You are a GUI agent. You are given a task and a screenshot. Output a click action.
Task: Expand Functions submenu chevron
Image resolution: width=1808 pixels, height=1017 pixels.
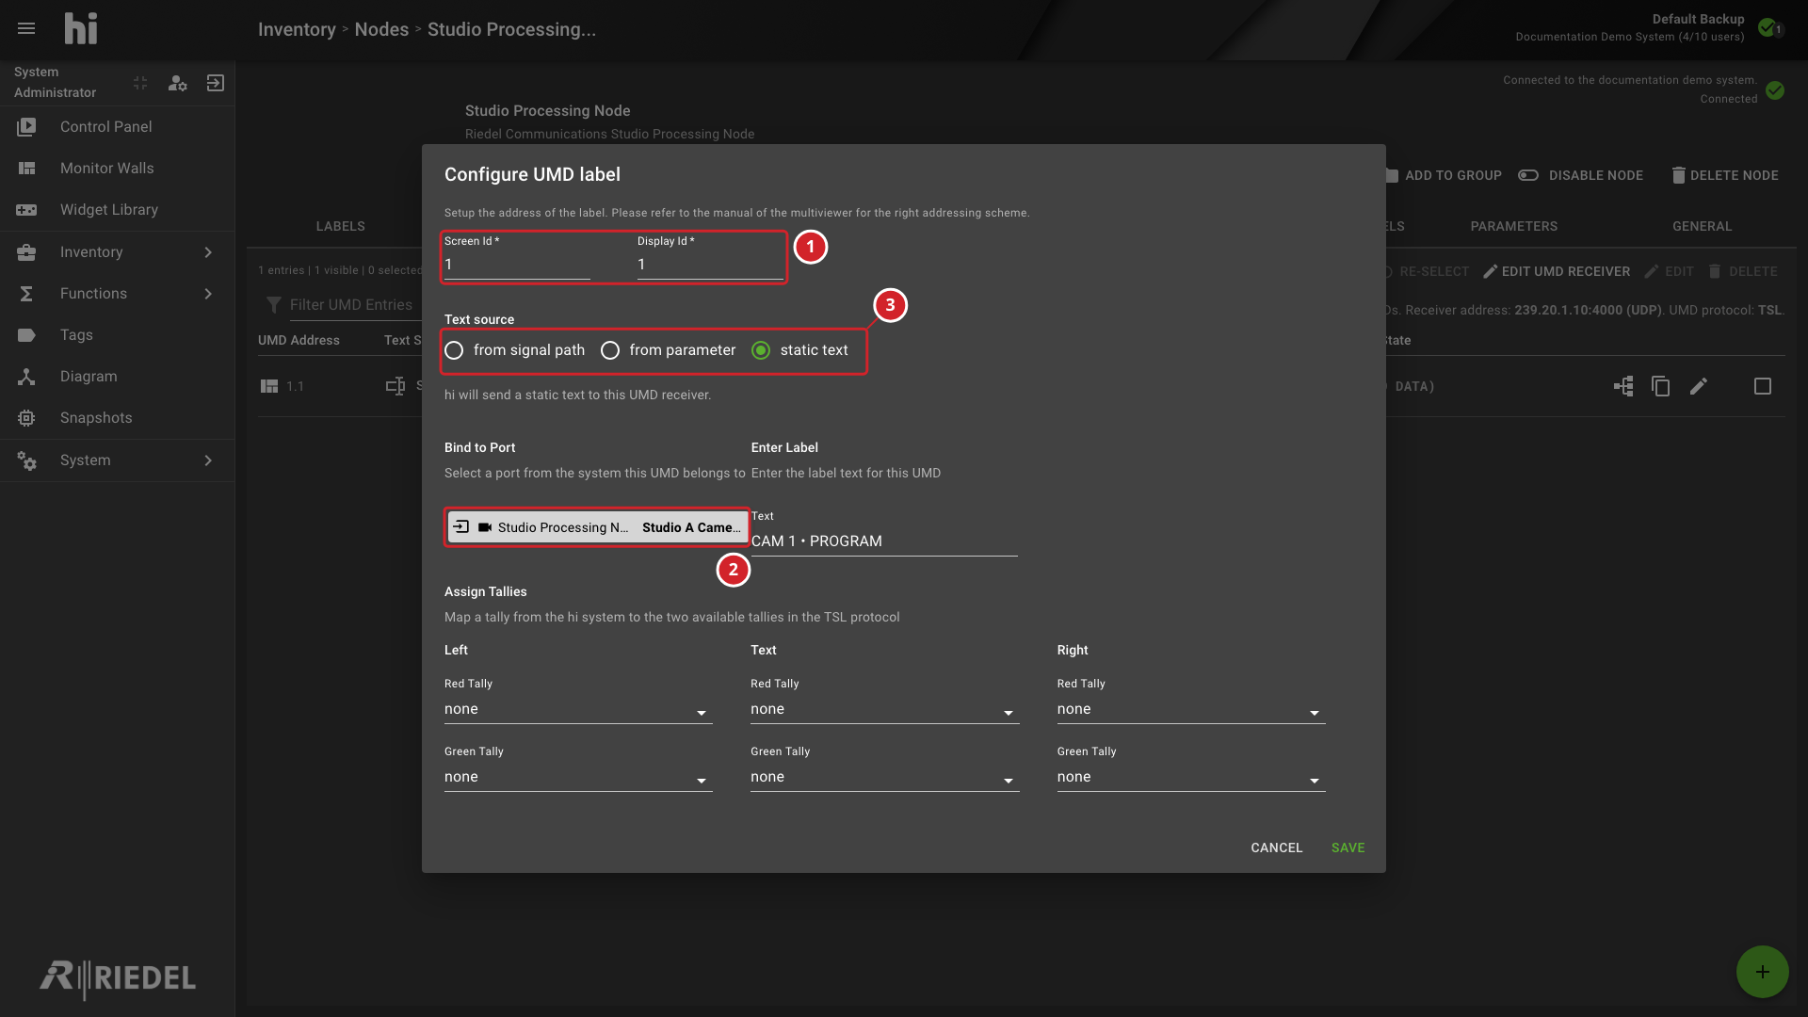(208, 293)
